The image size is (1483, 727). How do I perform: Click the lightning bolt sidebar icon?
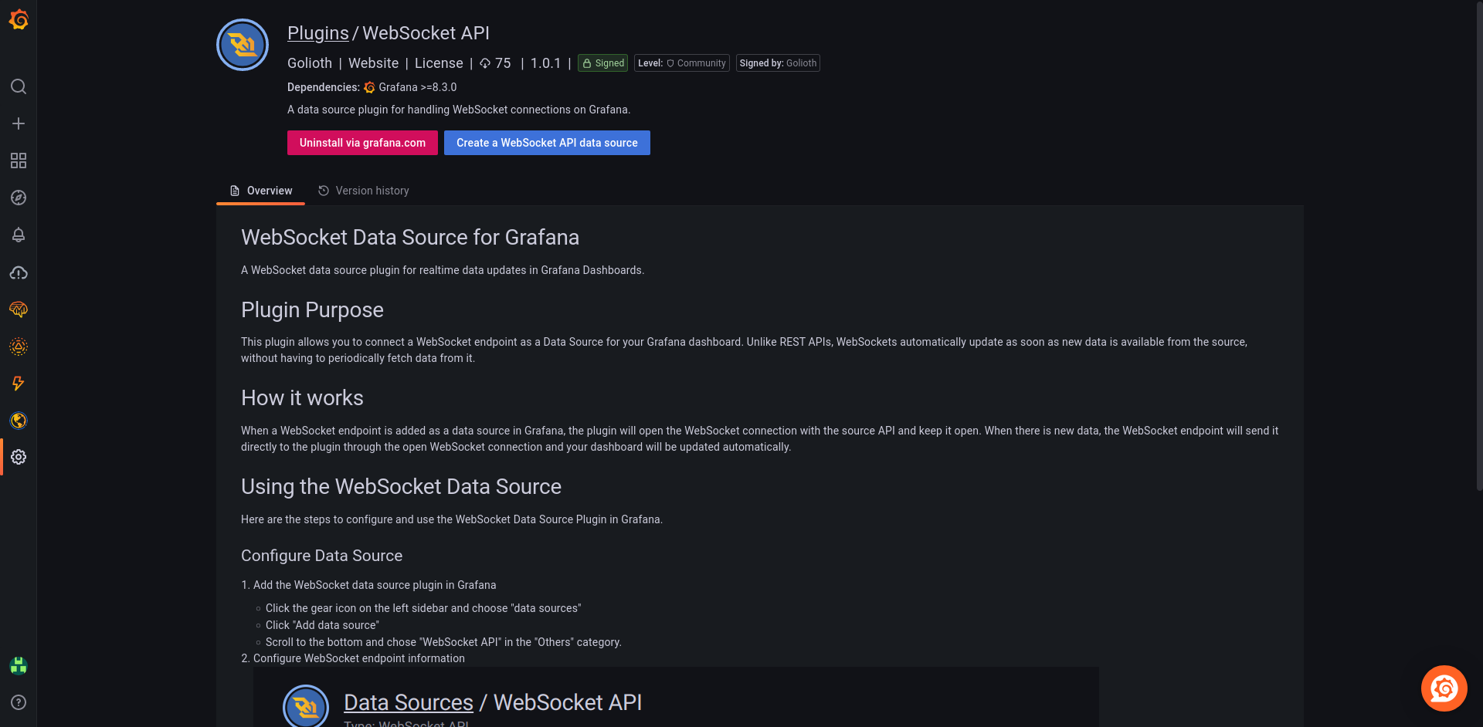click(x=19, y=384)
